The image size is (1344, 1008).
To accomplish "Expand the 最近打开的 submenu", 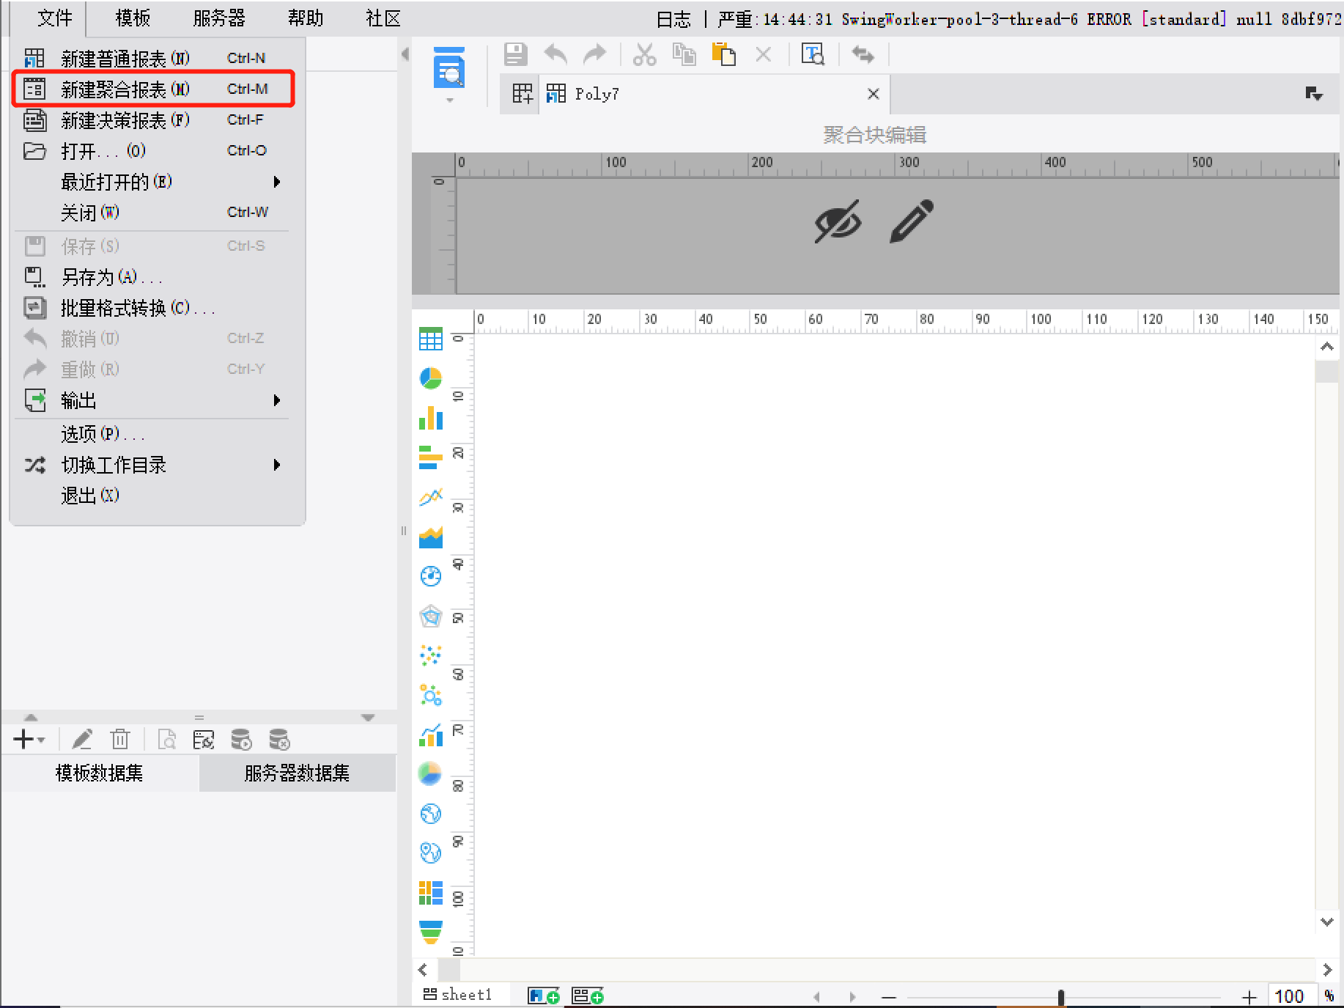I will point(277,181).
